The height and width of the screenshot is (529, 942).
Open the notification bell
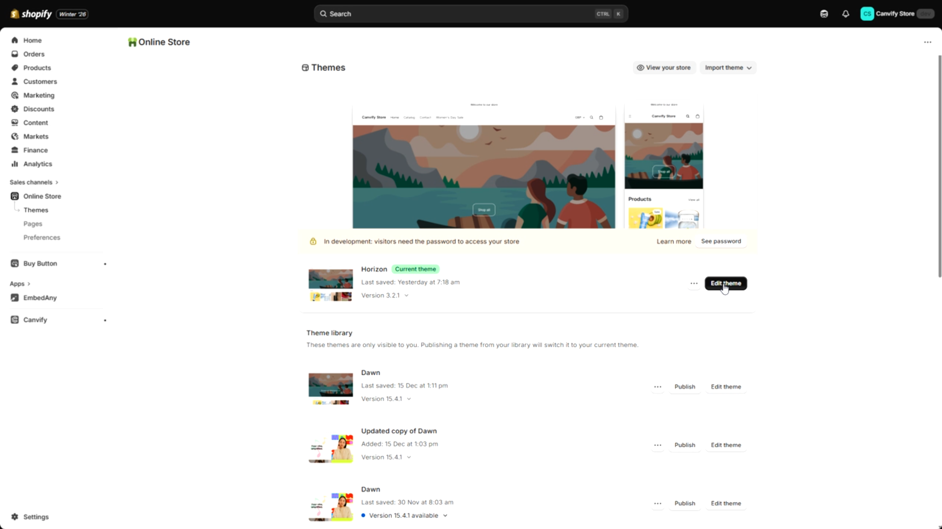(x=845, y=14)
